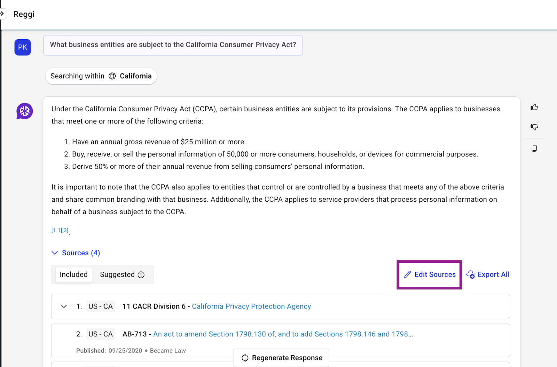Image resolution: width=557 pixels, height=367 pixels.
Task: Open the Searching within California selector
Action: (x=101, y=76)
